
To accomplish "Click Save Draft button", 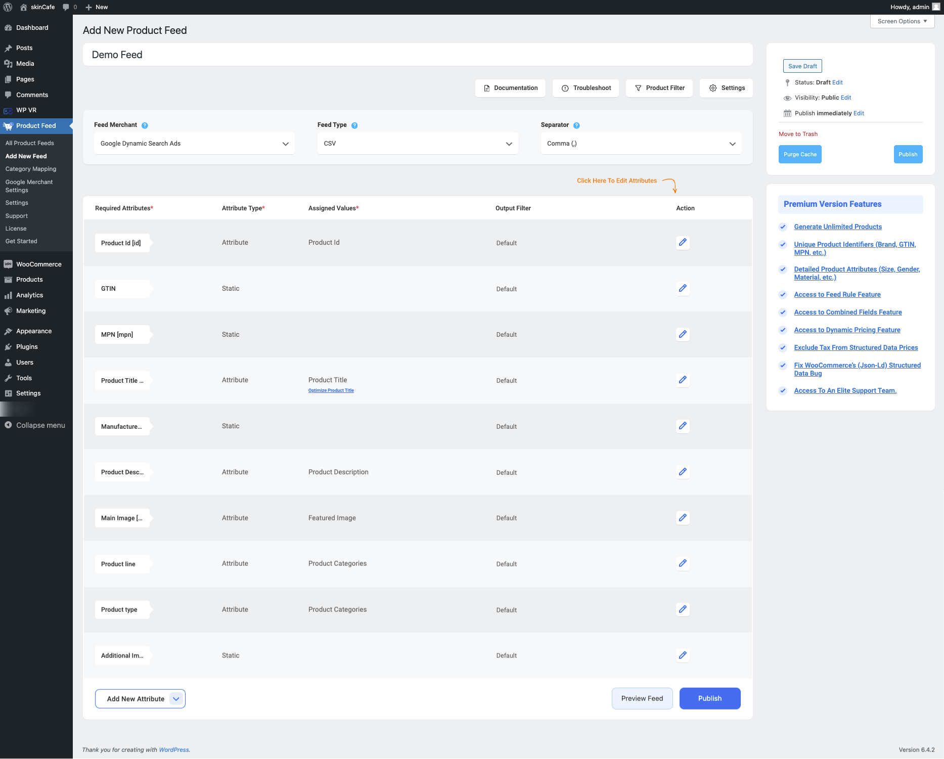I will pos(802,66).
